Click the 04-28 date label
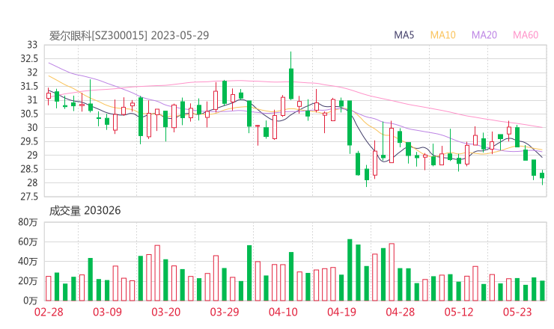This screenshot has height=329, width=554. (x=401, y=312)
